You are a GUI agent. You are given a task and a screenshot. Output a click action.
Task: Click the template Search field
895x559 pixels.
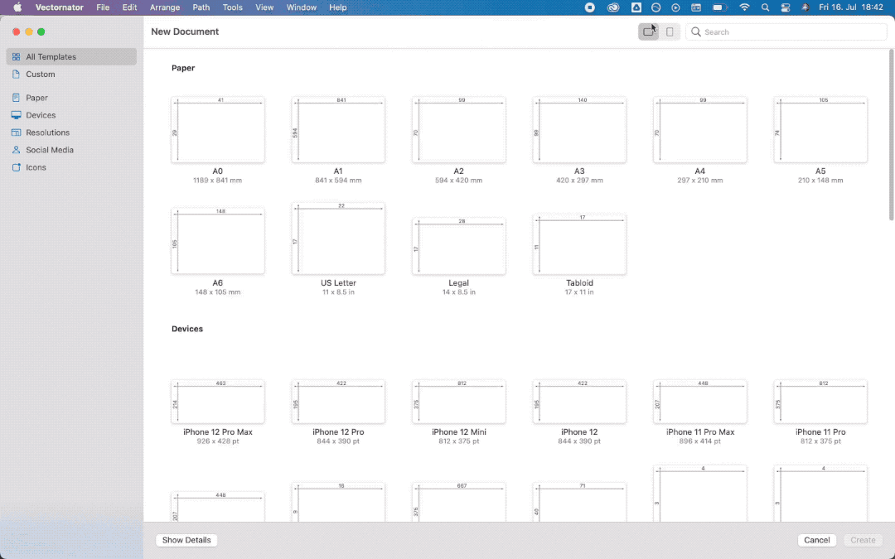click(786, 32)
